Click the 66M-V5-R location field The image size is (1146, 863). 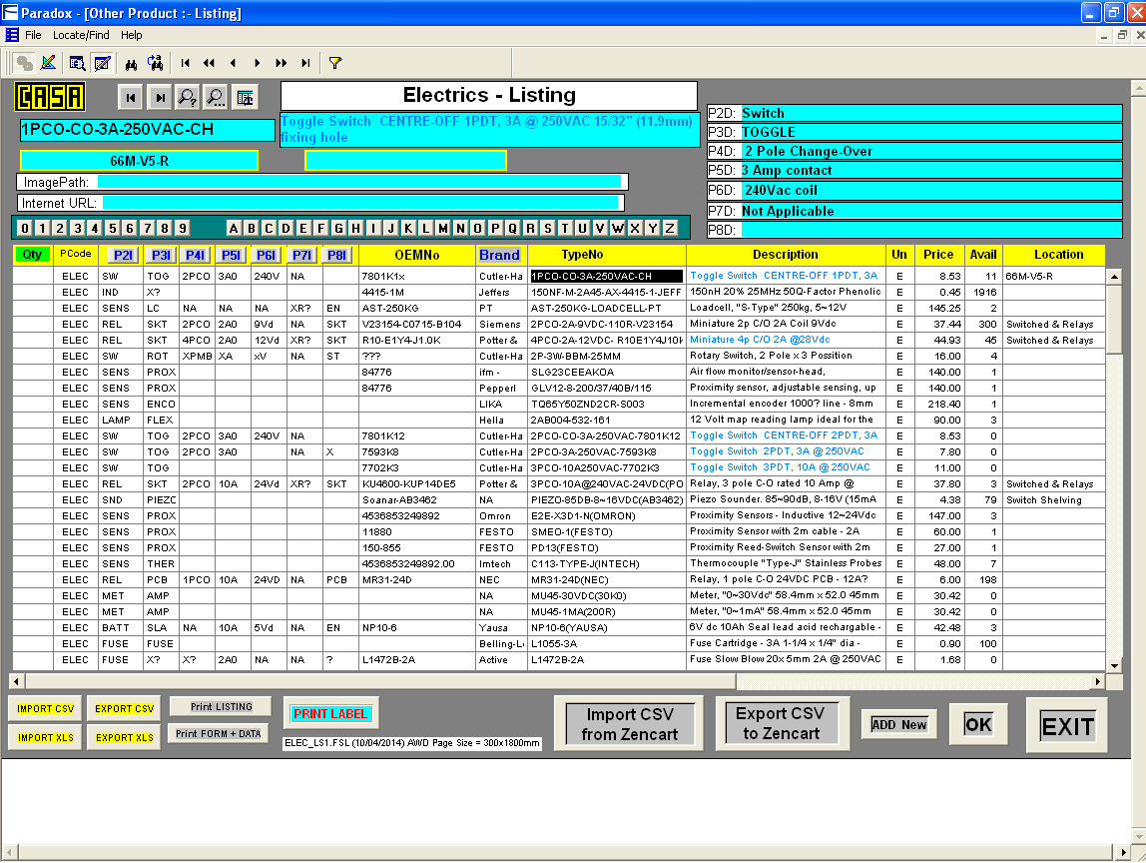click(139, 160)
